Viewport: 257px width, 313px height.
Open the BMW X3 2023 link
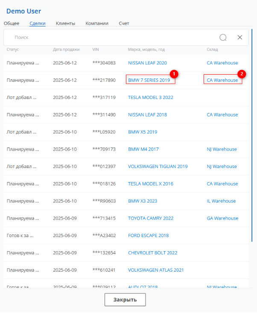[143, 201]
